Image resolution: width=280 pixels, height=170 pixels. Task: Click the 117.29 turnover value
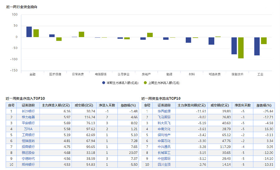pos(225,147)
